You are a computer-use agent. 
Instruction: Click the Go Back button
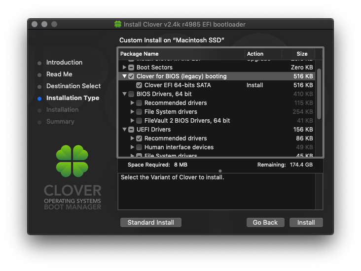coord(265,222)
